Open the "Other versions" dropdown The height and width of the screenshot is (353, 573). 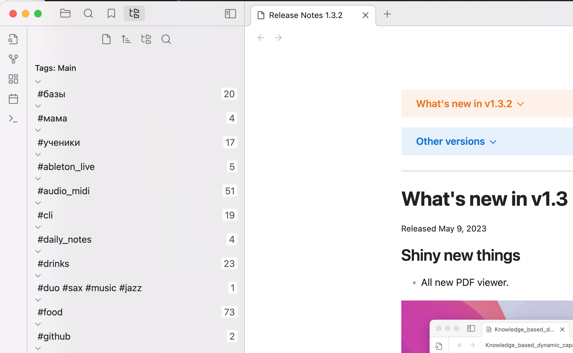click(x=456, y=141)
